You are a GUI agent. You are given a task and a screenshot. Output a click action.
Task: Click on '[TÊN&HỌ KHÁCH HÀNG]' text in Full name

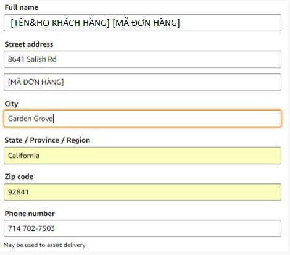pos(60,23)
